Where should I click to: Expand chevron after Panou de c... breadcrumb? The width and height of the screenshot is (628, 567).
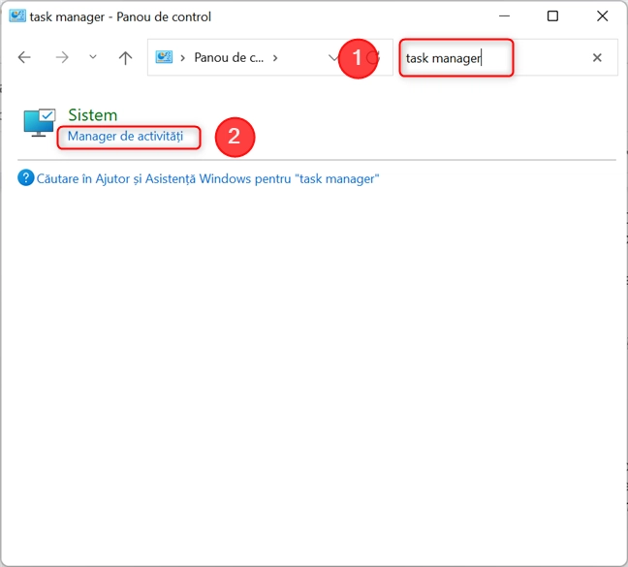point(275,58)
